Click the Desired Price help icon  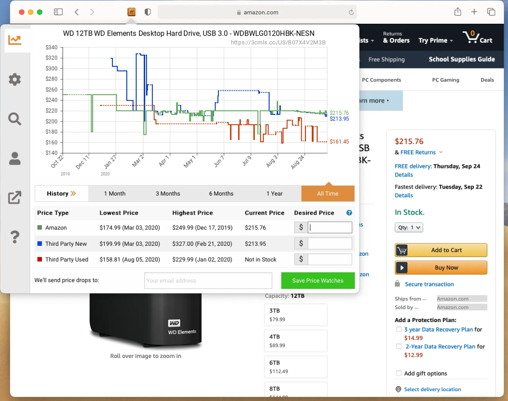click(349, 213)
